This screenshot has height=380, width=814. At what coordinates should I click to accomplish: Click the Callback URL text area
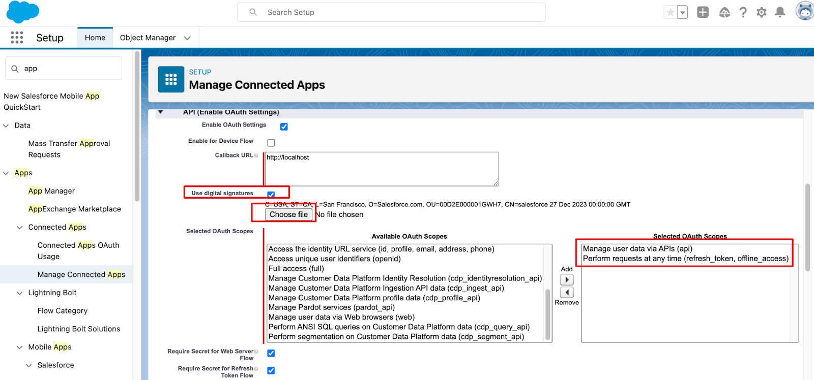(x=382, y=169)
